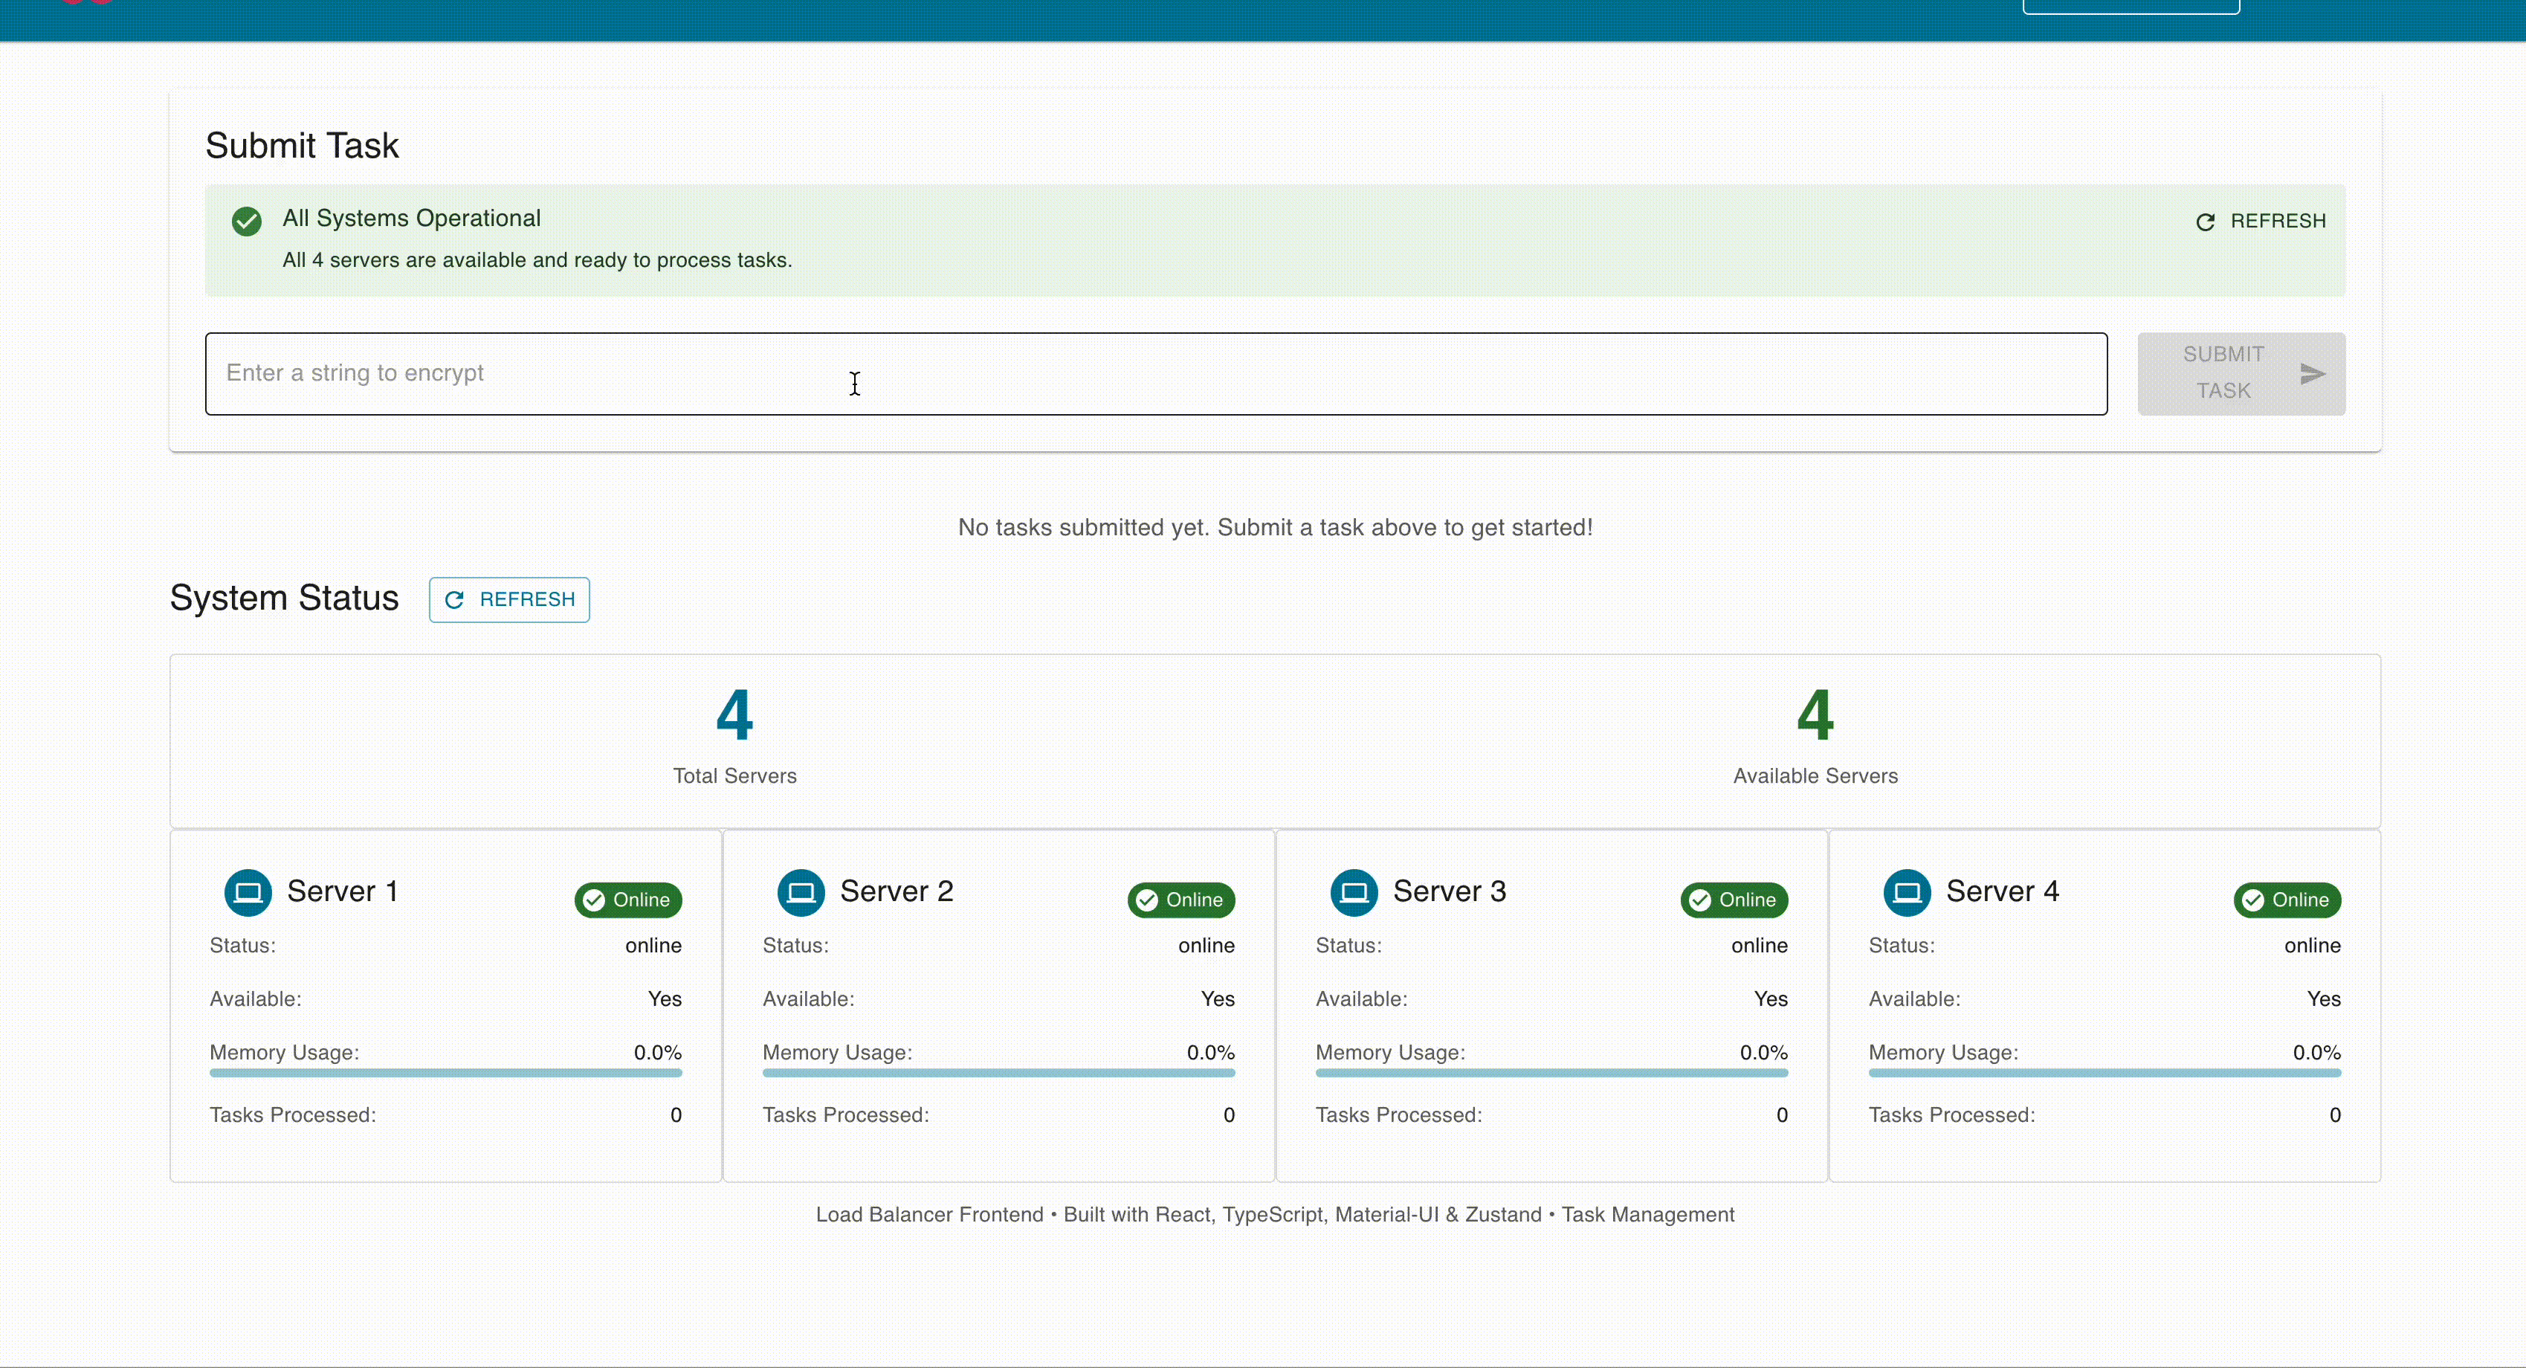The width and height of the screenshot is (2526, 1368).
Task: Click the green All Systems Operational checkmark icon
Action: point(247,221)
